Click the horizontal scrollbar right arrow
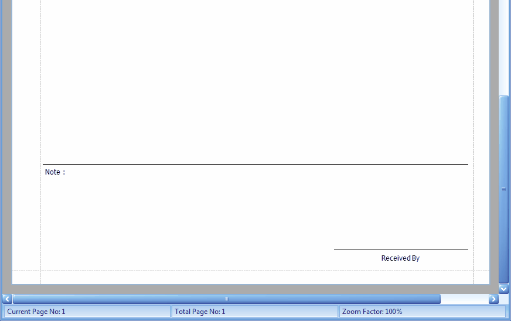Viewport: 511px width, 321px height. (493, 299)
